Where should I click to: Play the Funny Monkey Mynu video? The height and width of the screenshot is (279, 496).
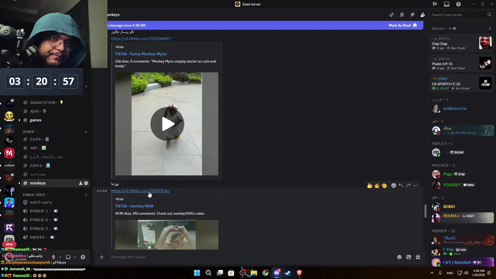167,124
